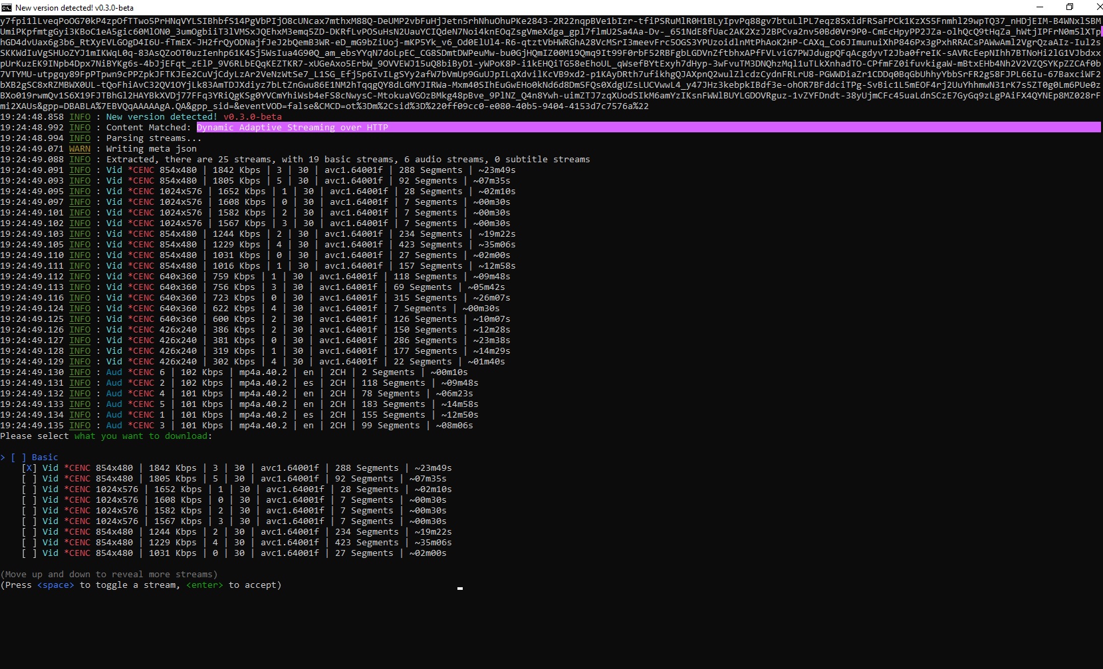Click the INFO label at timestamp 19:24:48.858

tap(80, 117)
